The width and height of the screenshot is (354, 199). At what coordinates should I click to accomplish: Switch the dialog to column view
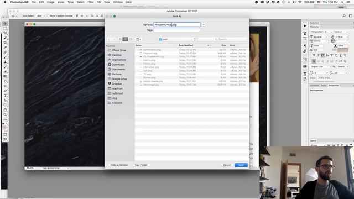(x=131, y=39)
